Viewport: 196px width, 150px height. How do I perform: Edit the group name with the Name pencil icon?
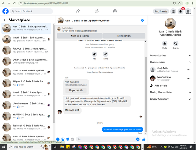tap(105, 54)
